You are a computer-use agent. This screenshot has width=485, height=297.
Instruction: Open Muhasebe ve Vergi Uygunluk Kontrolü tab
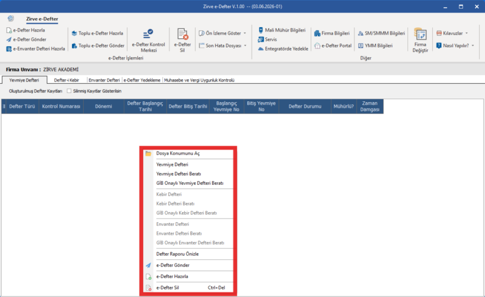click(x=199, y=80)
